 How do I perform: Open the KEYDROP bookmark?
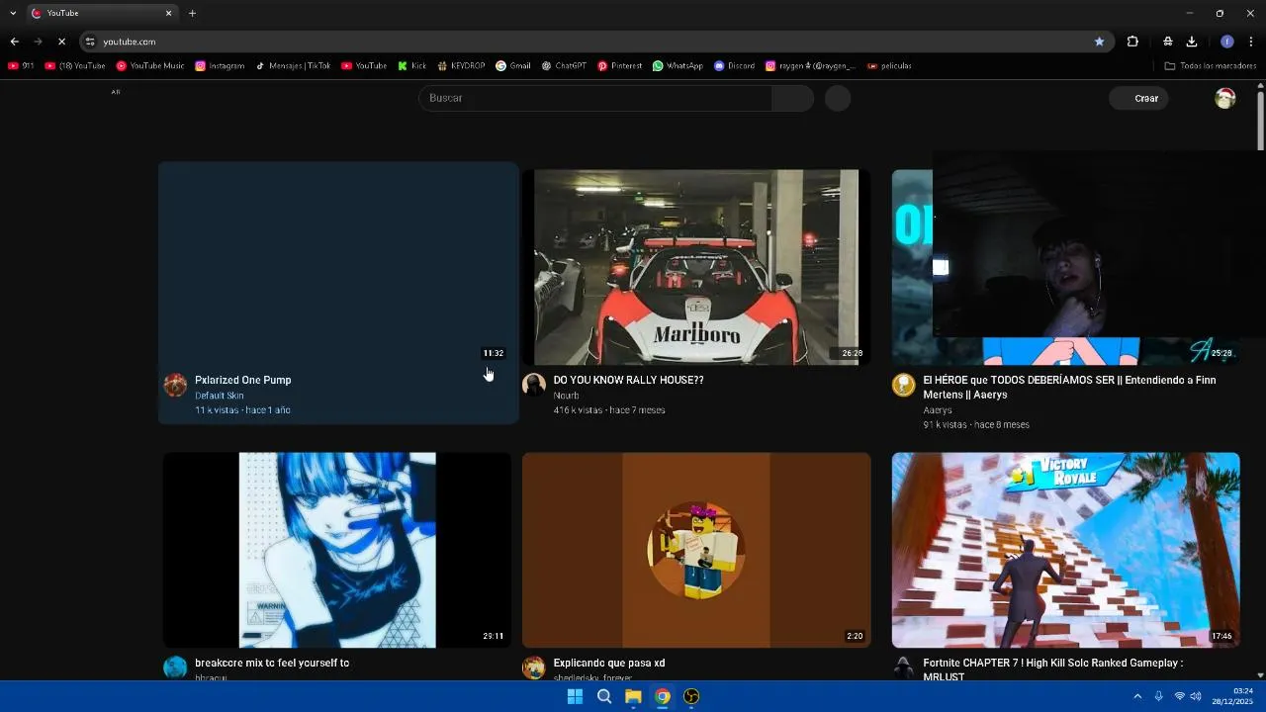461,66
